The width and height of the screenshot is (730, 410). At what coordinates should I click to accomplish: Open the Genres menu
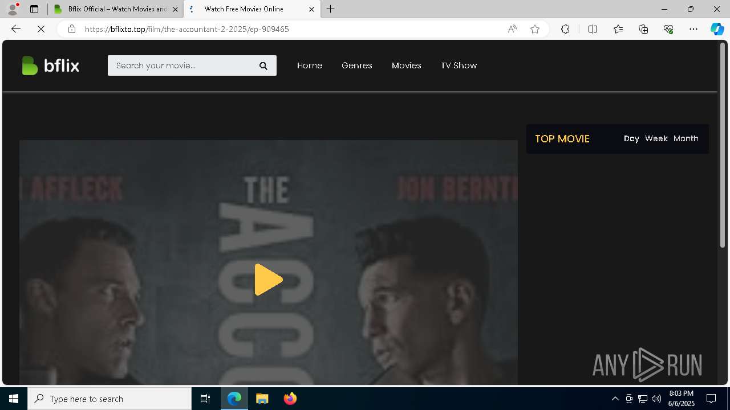coord(357,65)
